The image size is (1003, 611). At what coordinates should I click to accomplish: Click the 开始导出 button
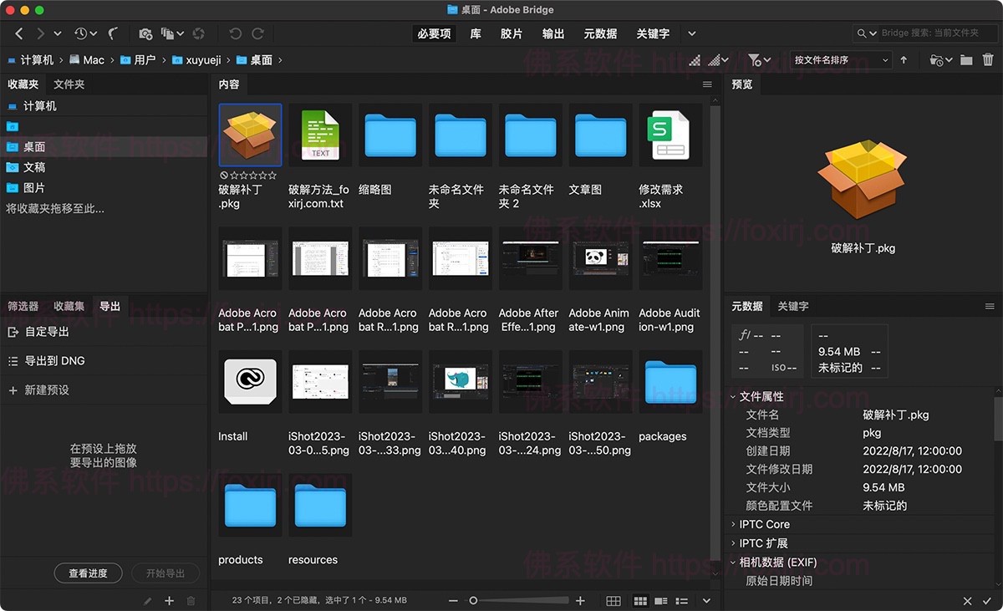166,573
